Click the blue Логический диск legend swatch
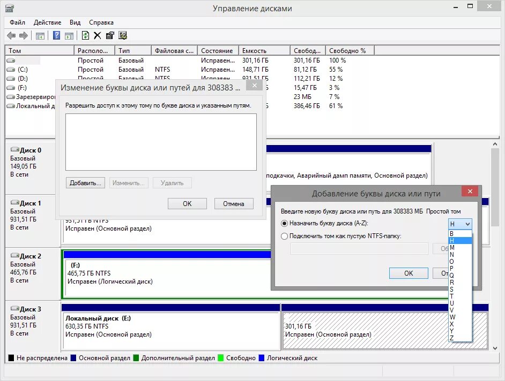The height and width of the screenshot is (381, 505). tap(262, 358)
